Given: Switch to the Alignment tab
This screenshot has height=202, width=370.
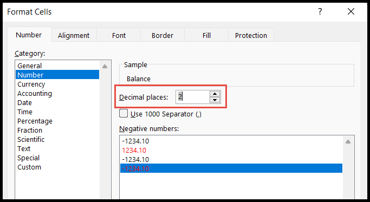Looking at the screenshot, I should coord(74,35).
